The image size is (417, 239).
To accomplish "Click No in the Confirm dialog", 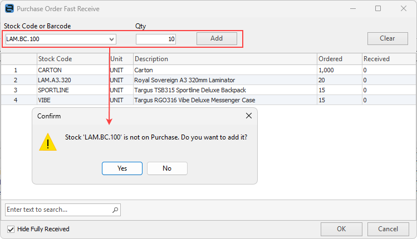I will 167,168.
